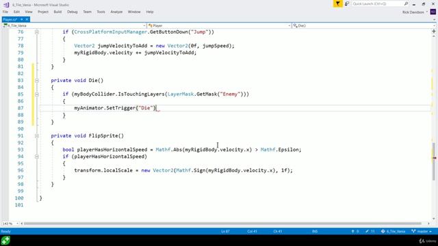Click the horizontal scrollbar left arrow
This screenshot has height=246, width=438.
[x=22, y=223]
